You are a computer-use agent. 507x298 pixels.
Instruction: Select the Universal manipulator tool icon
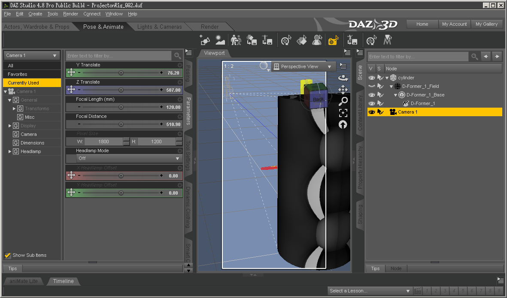click(x=286, y=40)
